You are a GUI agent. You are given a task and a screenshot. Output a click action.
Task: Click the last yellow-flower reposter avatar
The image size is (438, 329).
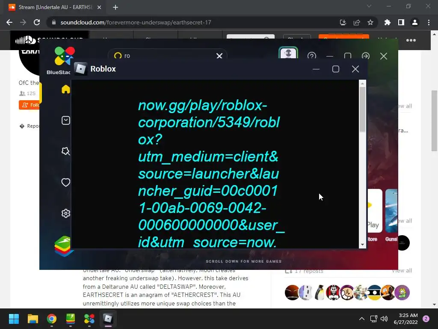(x=402, y=292)
